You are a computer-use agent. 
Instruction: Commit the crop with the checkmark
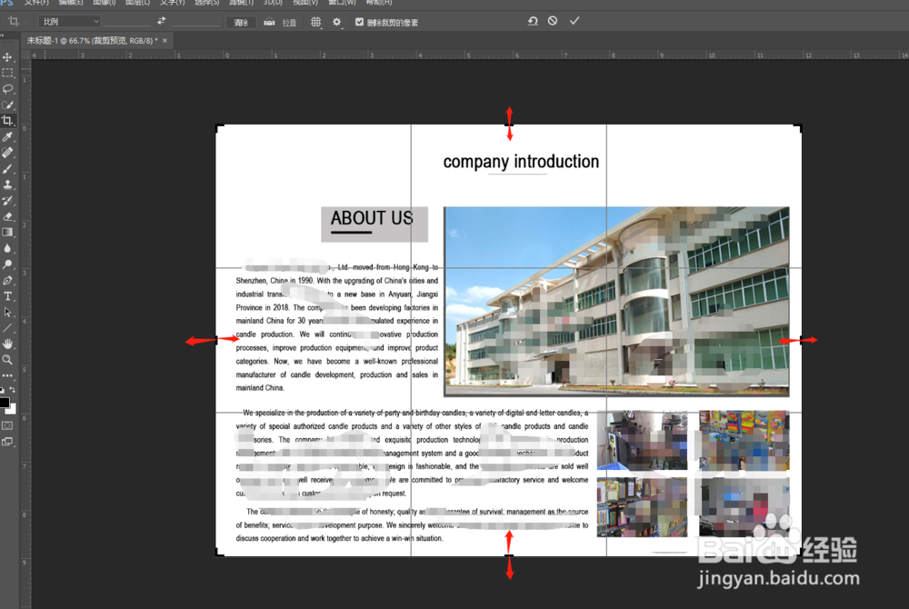click(x=574, y=21)
